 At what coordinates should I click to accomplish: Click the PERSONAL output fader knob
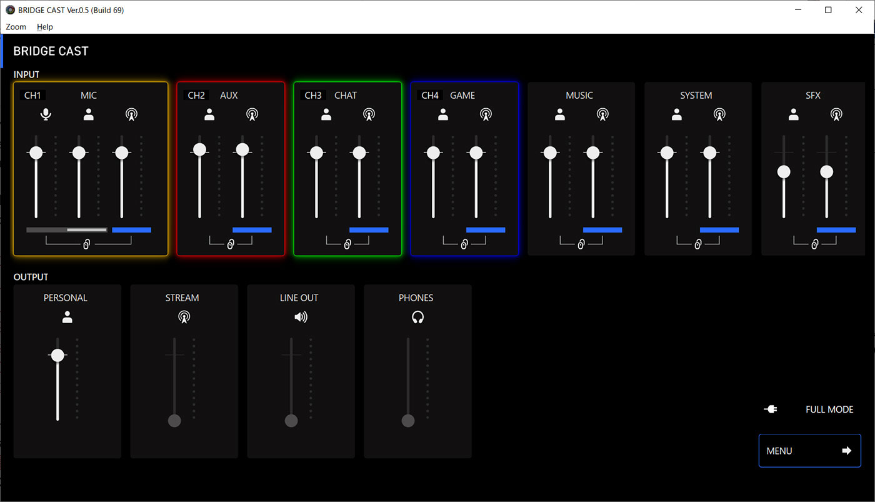tap(57, 355)
